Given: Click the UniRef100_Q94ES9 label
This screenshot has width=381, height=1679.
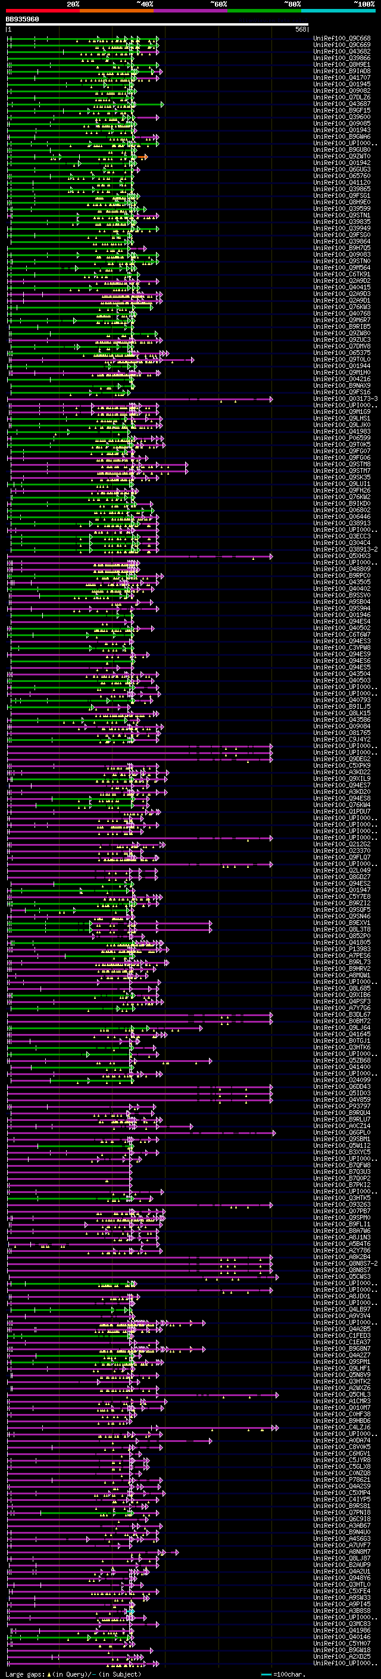Looking at the screenshot, I should tap(342, 655).
